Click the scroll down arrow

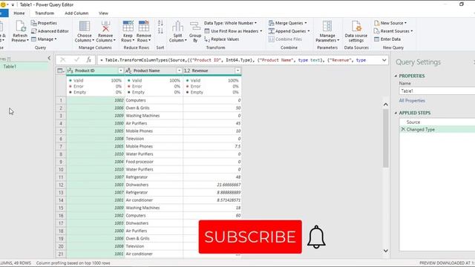coord(386,251)
